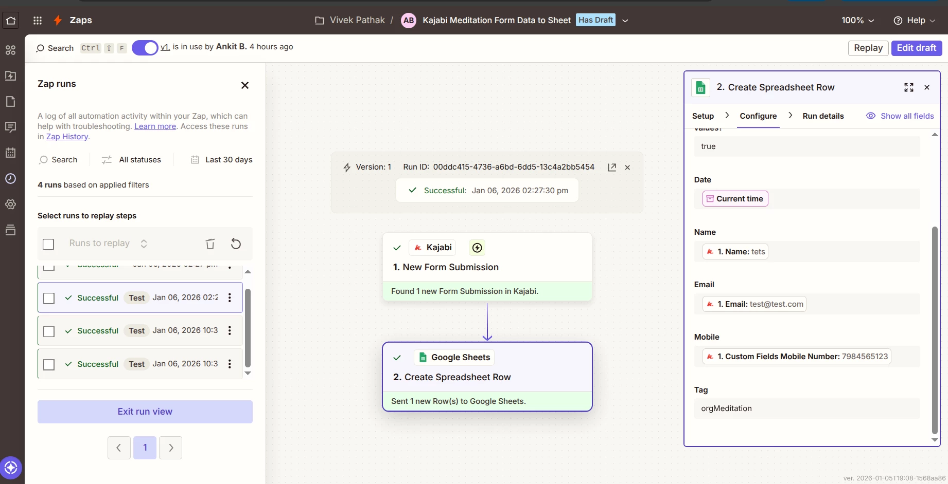This screenshot has height=484, width=948.
Task: Select the Kajabi New Form Submission step
Action: [487, 267]
